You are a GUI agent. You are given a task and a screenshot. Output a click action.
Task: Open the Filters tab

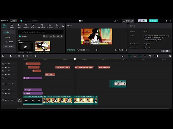pyautogui.click(x=57, y=26)
